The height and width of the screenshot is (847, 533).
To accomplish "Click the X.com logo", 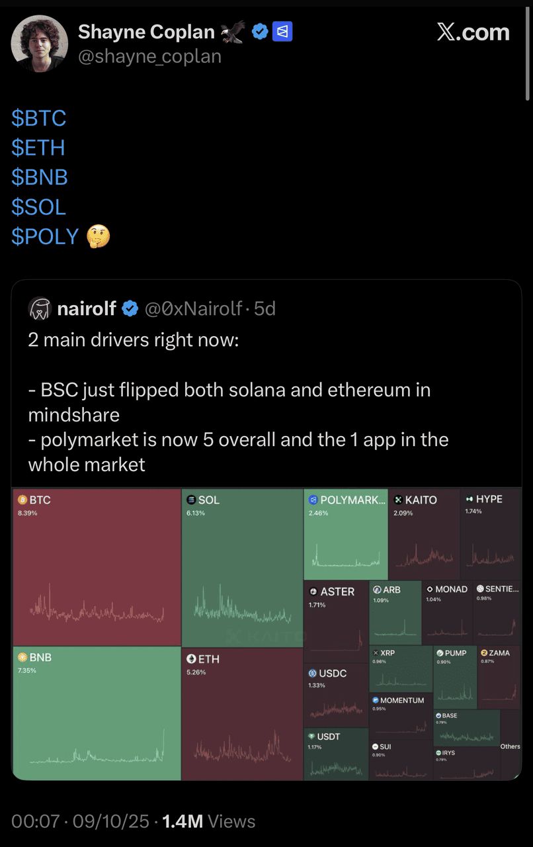I will (473, 32).
